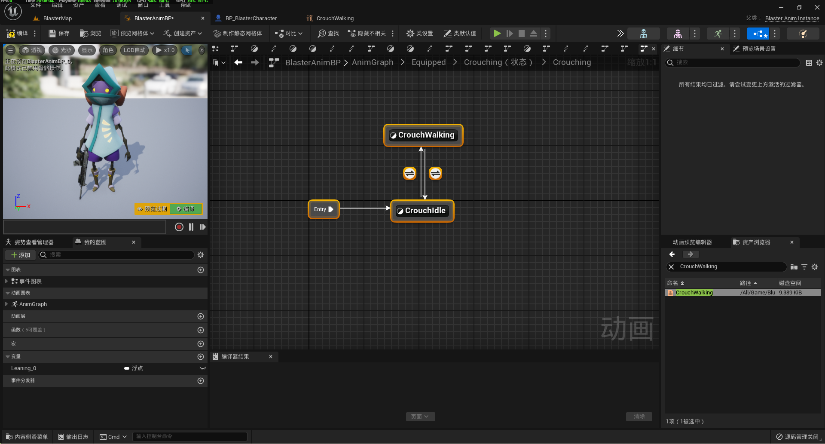This screenshot has width=825, height=444.
Task: Start play with green Play button
Action: 497,33
